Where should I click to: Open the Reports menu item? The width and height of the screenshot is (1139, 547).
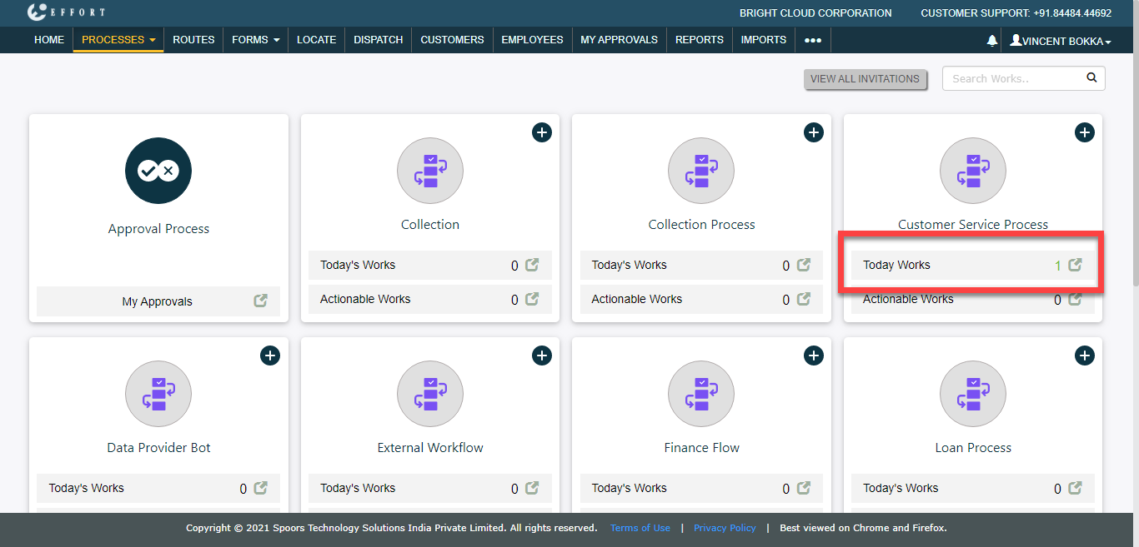[x=699, y=40]
